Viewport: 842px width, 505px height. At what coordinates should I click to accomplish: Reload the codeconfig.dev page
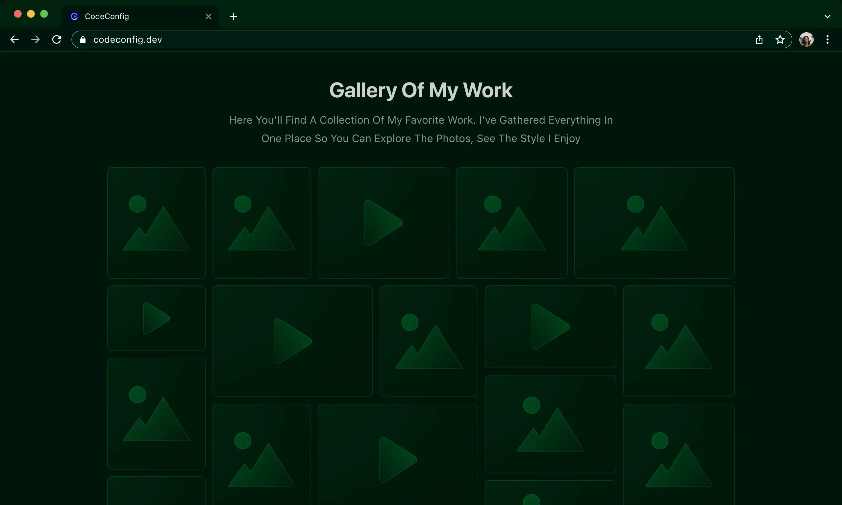(57, 39)
